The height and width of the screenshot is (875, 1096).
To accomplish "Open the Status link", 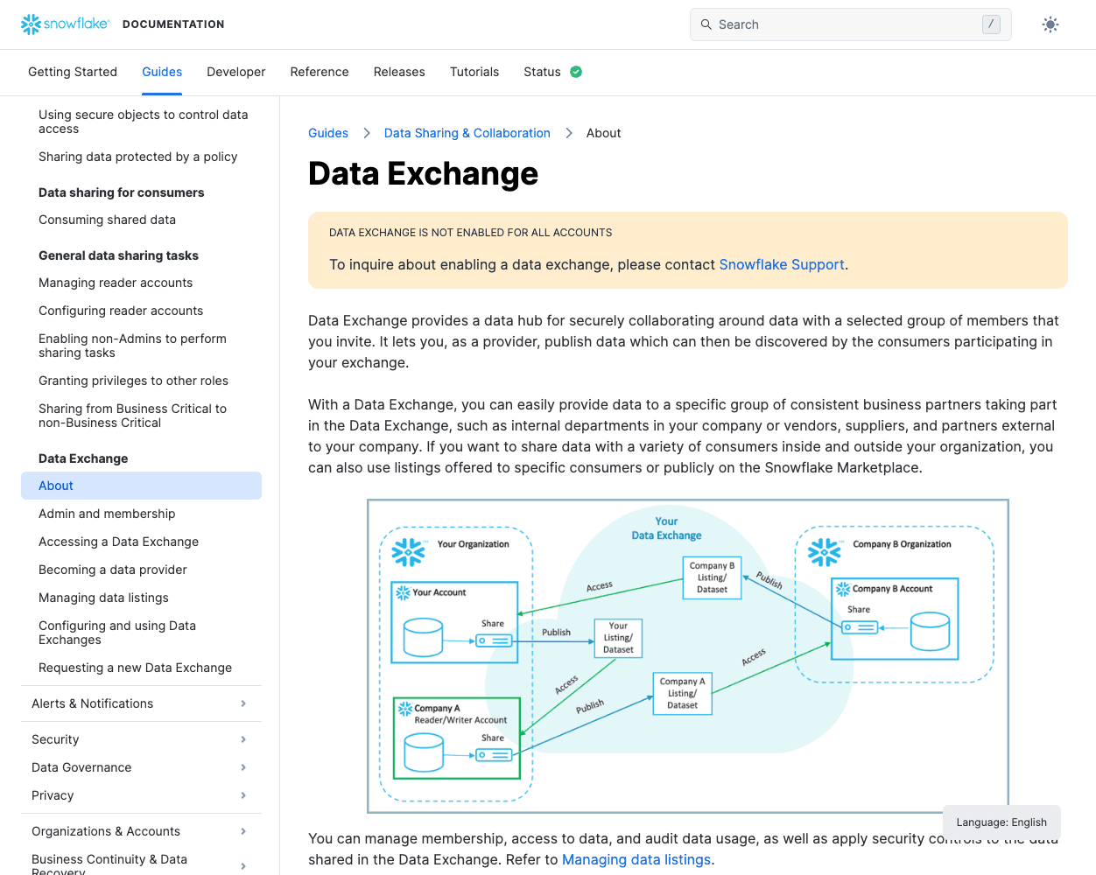I will coord(542,72).
